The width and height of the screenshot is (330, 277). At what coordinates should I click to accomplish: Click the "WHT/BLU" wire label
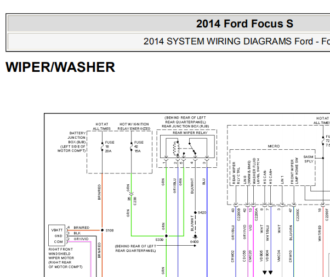[268, 233]
